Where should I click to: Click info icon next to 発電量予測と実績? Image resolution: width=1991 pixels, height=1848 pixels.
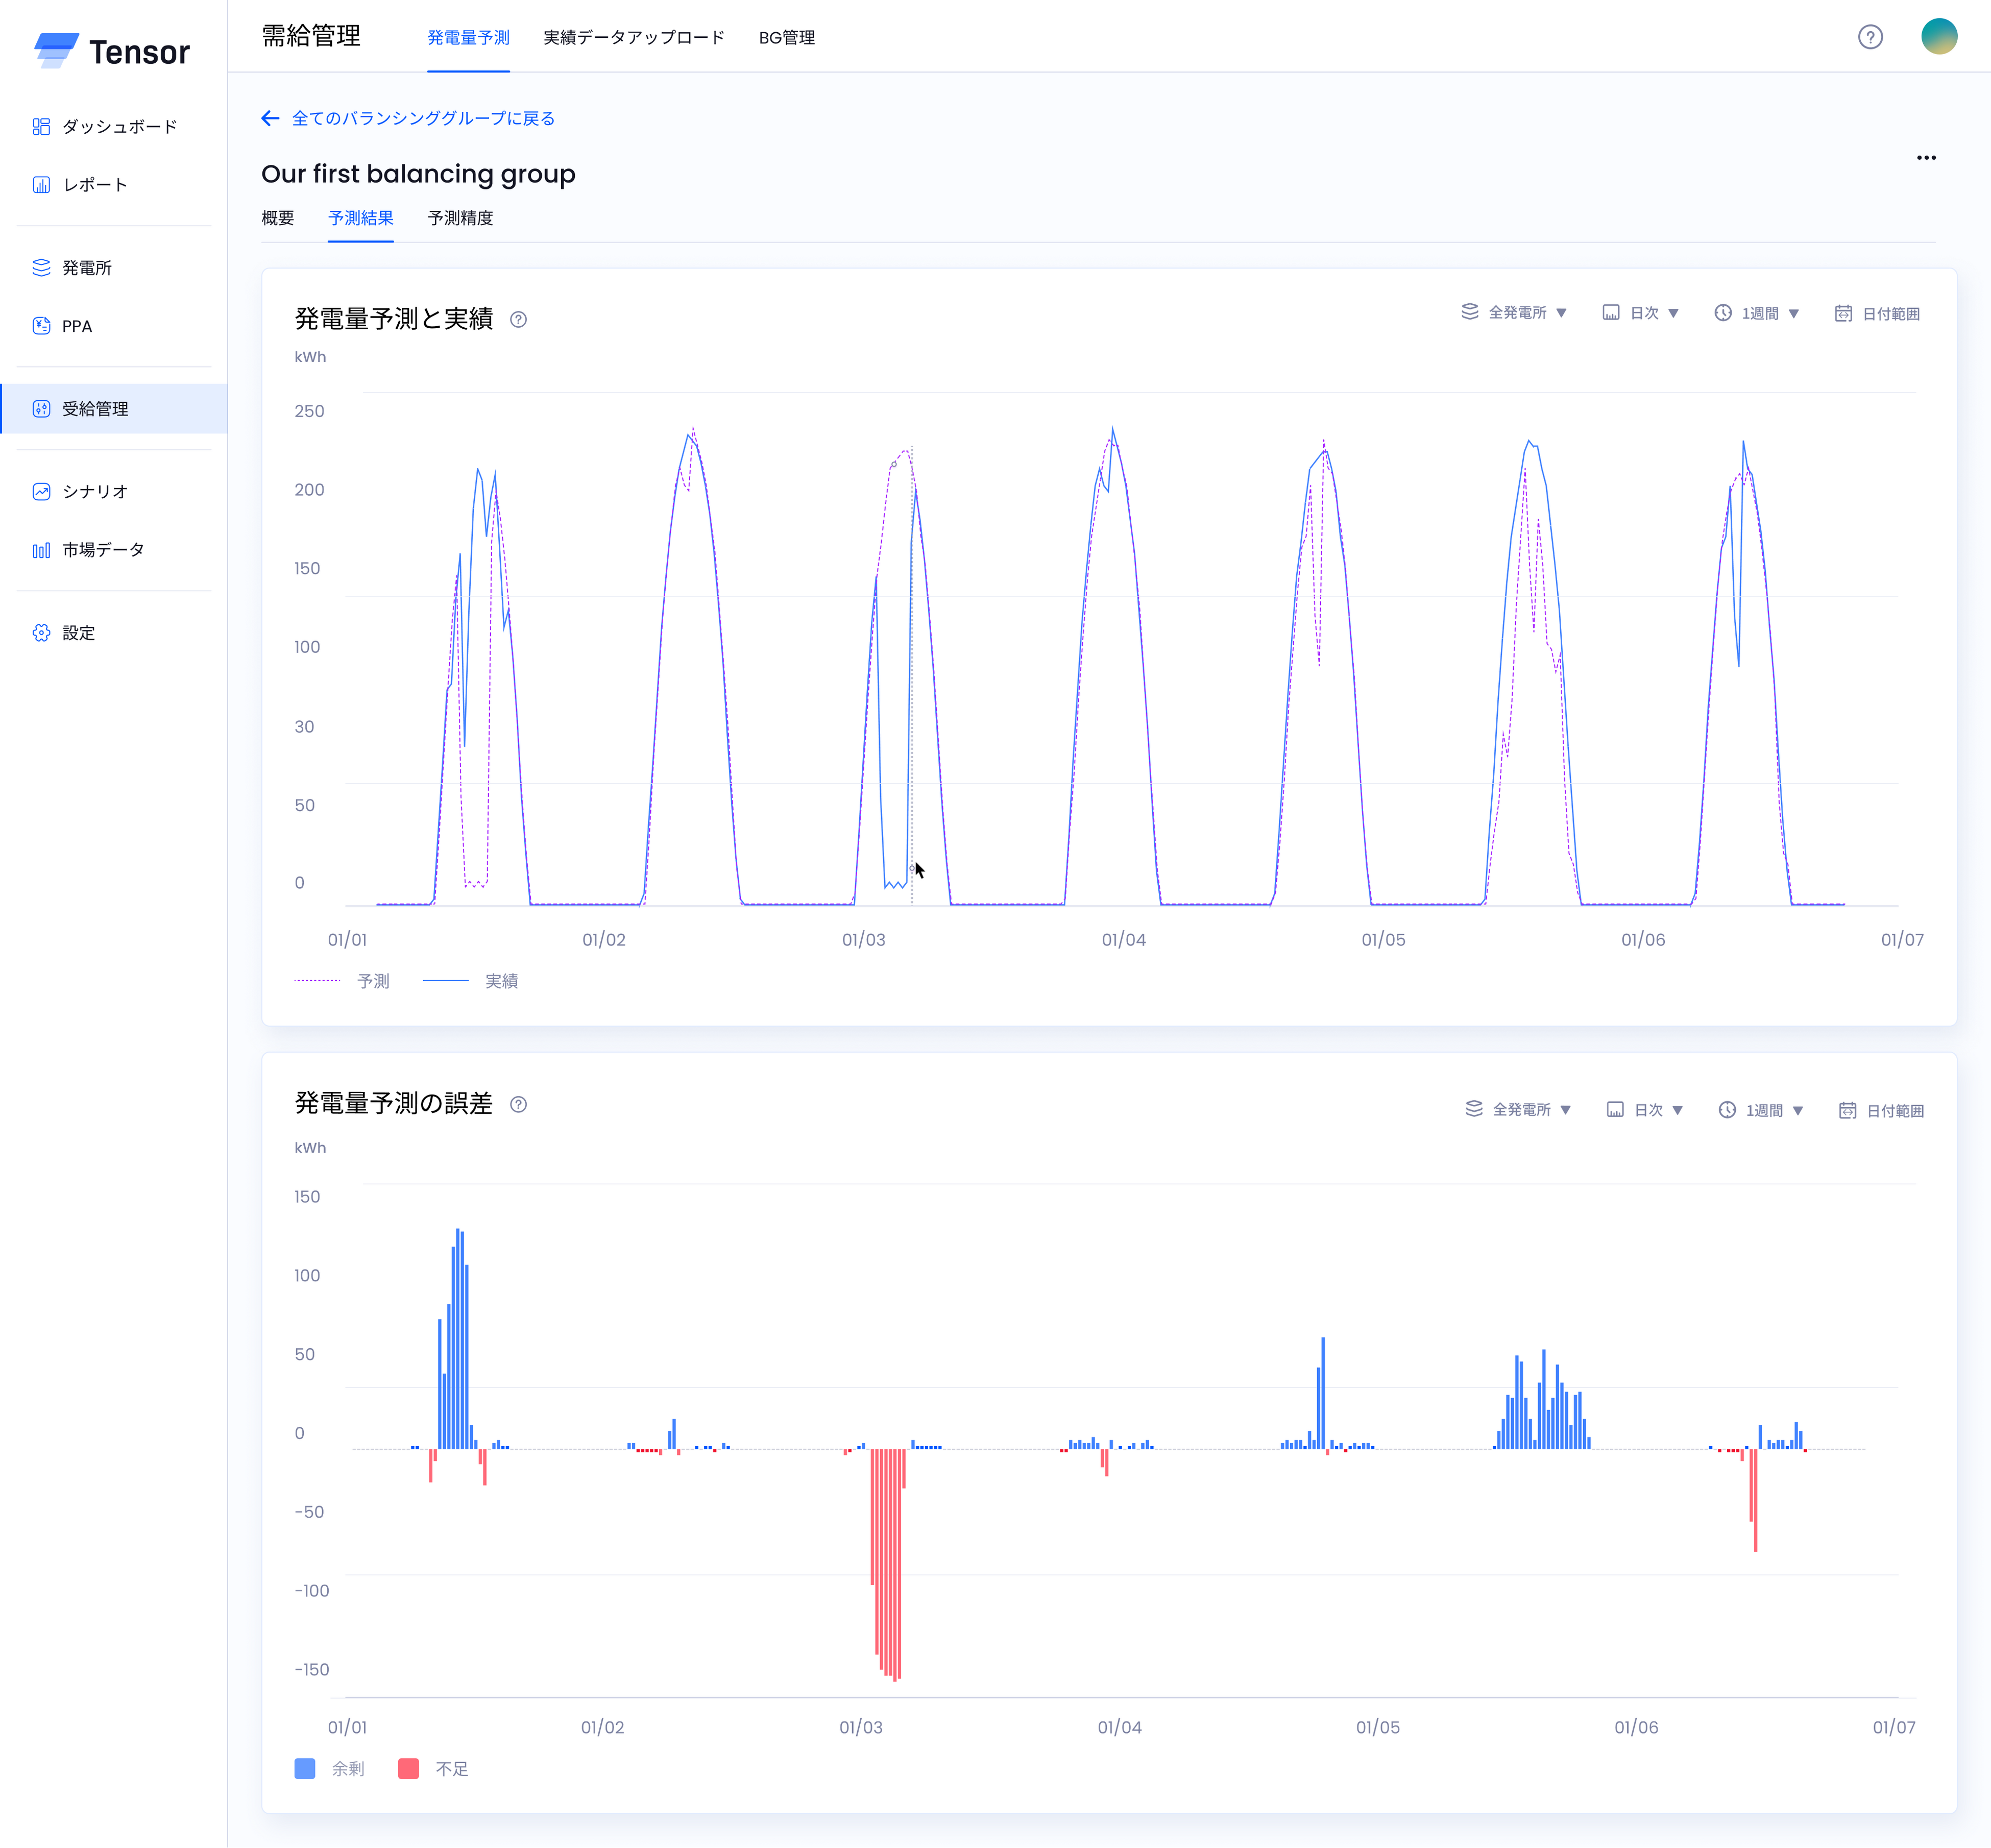point(518,320)
